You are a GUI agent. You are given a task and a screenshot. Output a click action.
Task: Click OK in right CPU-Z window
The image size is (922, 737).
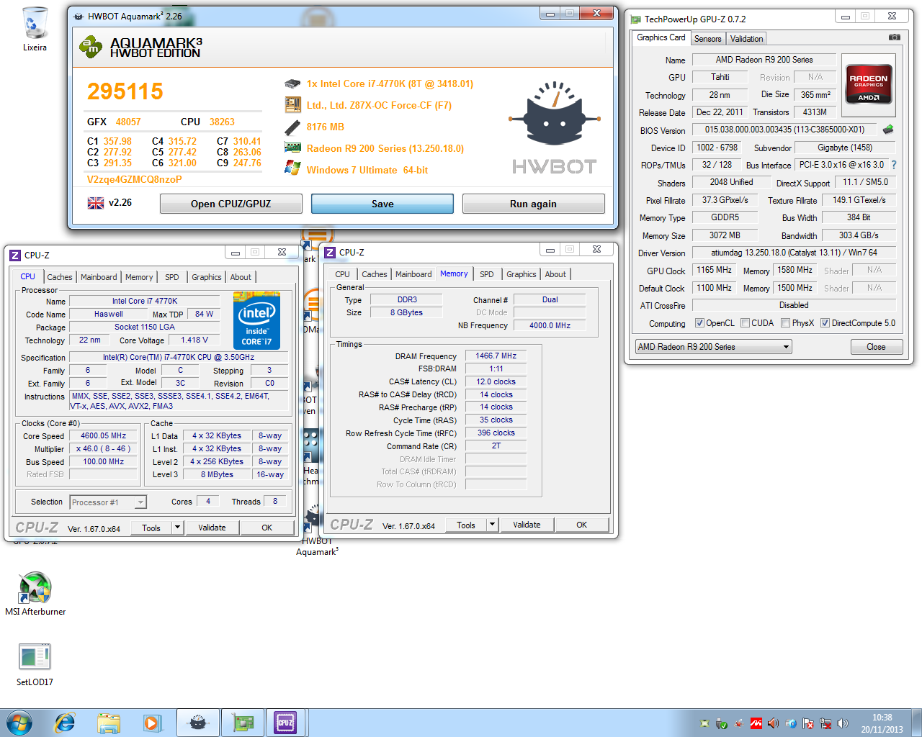click(581, 525)
